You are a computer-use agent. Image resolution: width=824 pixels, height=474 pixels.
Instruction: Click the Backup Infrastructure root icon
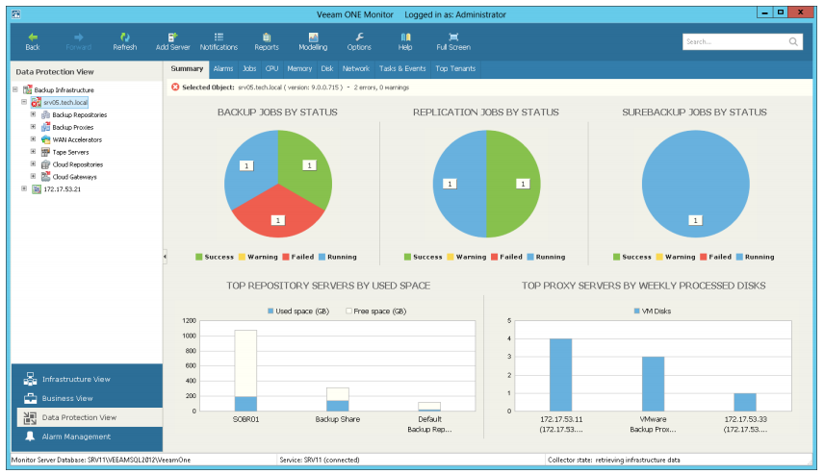point(27,89)
